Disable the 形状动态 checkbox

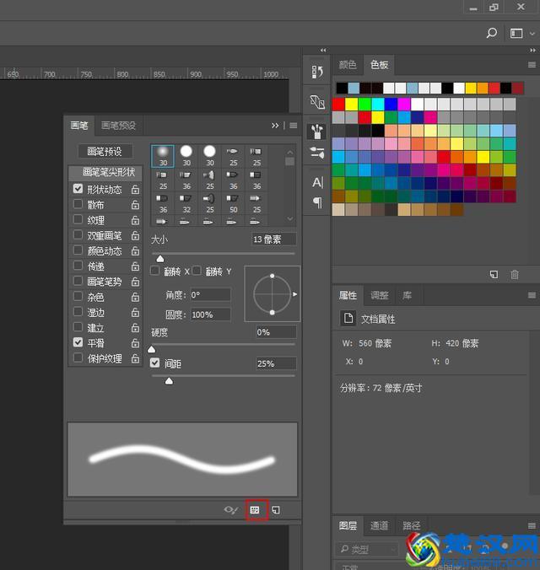click(78, 190)
